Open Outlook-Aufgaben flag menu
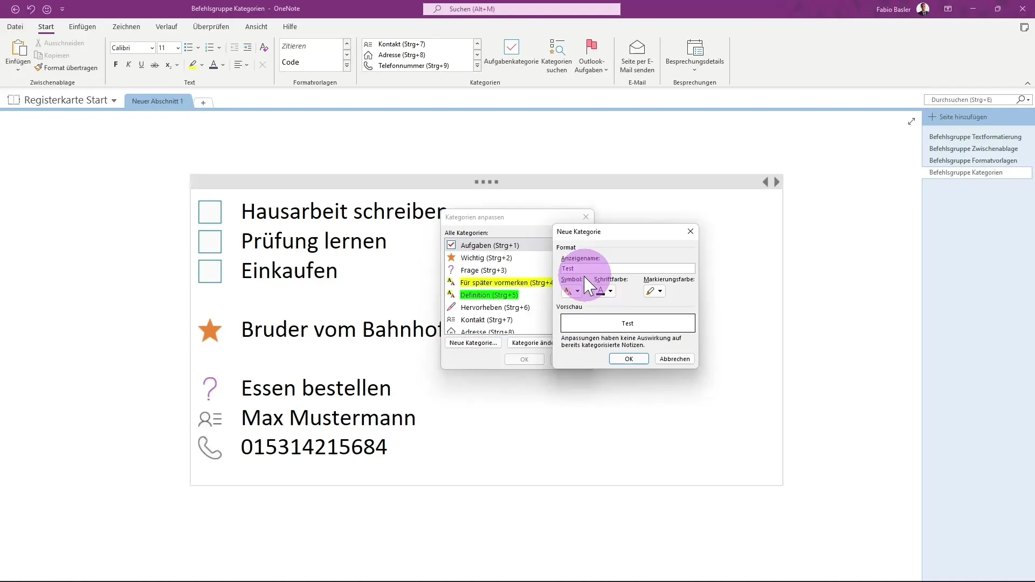Screen dimensions: 1035x582 [x=591, y=56]
